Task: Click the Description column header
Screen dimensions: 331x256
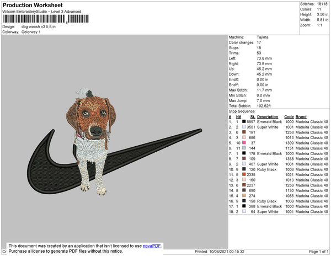Action: 268,117
